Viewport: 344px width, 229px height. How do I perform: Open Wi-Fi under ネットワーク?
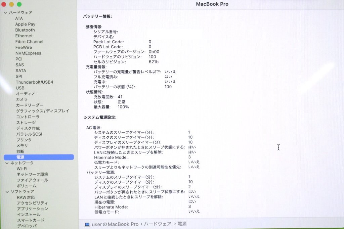[22, 169]
